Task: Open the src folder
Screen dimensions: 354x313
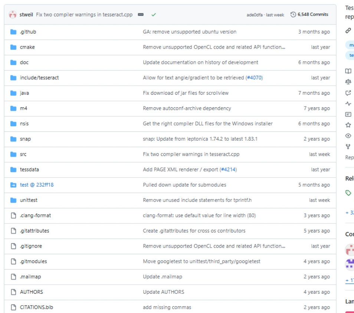Action: coord(23,154)
